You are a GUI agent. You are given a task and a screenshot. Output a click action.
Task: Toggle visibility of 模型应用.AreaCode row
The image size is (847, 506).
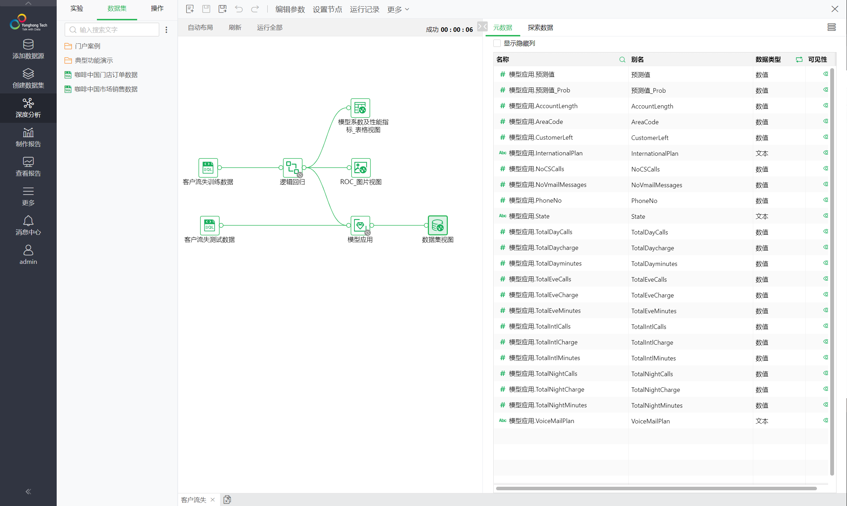(826, 121)
